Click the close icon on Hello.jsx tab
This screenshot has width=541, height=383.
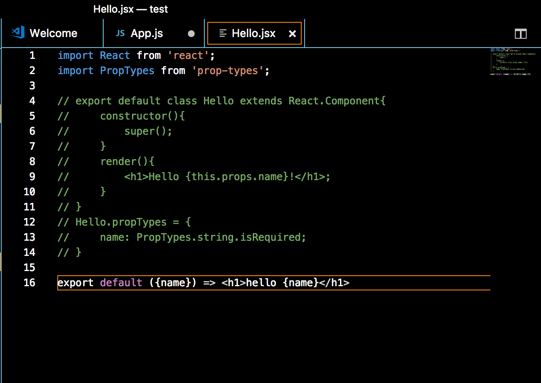tap(292, 33)
